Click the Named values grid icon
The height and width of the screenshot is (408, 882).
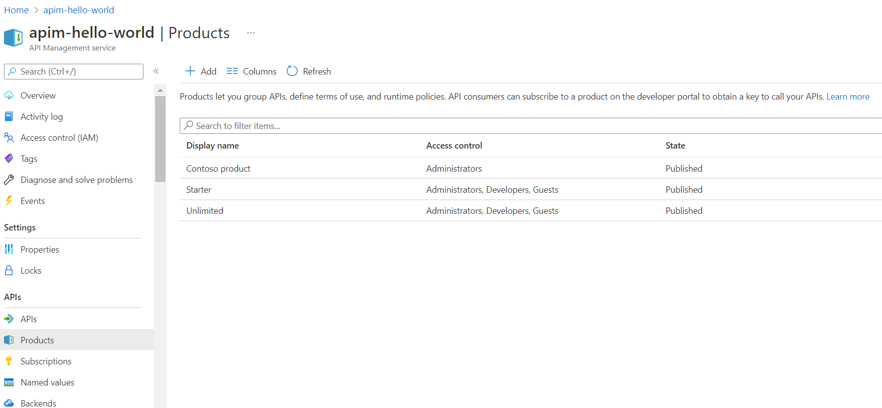[x=9, y=382]
